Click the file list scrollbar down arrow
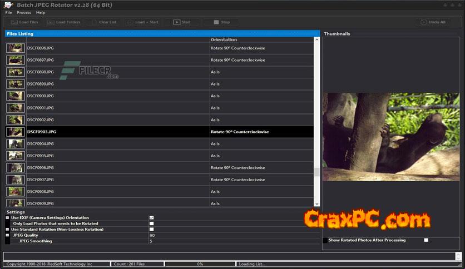The image size is (465, 269). pyautogui.click(x=317, y=204)
